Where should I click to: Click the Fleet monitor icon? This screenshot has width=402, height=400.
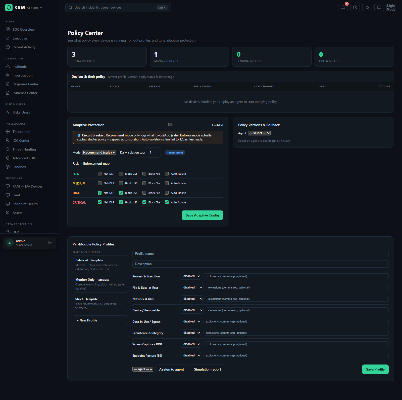8,195
